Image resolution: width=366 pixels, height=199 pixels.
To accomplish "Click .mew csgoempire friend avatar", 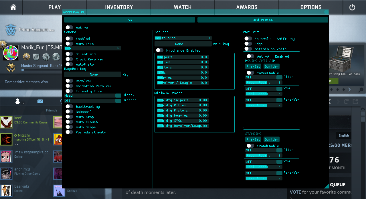I will (6, 157).
